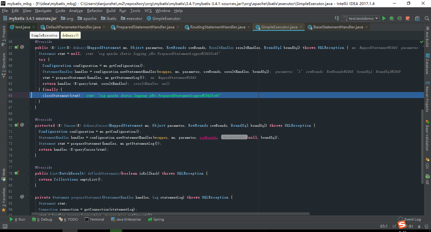Click the Sogou input tray icon
This screenshot has height=232, width=431.
403,225
